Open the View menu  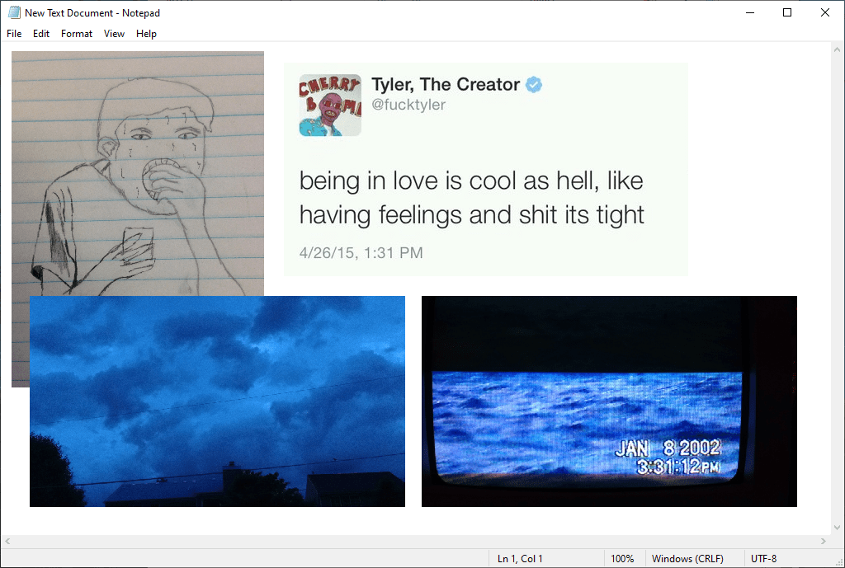[114, 33]
